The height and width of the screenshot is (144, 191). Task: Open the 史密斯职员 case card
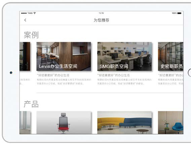(x=171, y=57)
